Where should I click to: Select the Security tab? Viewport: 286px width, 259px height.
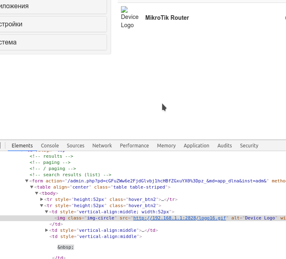point(249,145)
